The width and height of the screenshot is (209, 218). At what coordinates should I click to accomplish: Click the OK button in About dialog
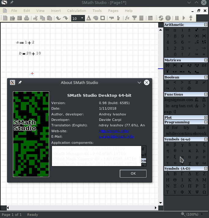tap(133, 173)
